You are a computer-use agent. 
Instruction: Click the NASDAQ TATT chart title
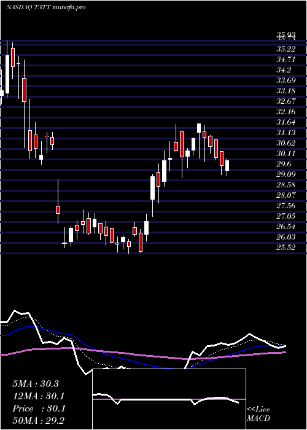[45, 7]
